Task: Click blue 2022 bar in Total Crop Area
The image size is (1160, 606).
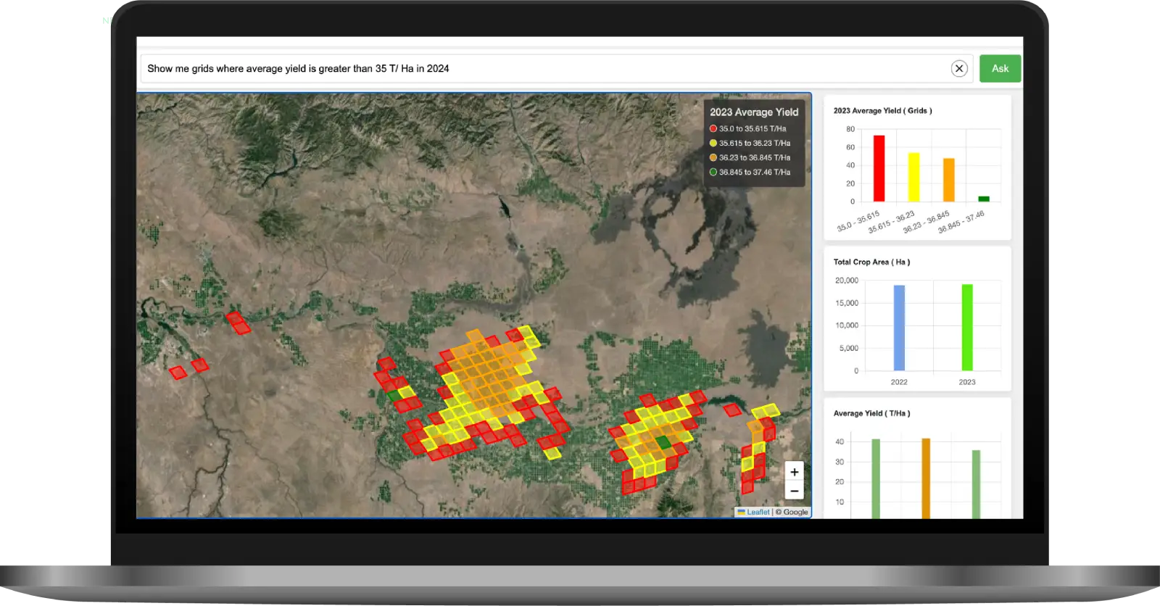Action: point(899,328)
